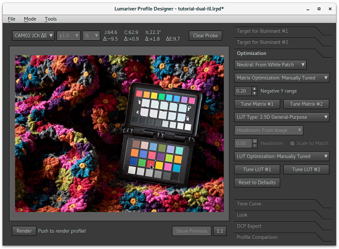
Task: Click Tune LUT #1 button
Action: click(257, 170)
